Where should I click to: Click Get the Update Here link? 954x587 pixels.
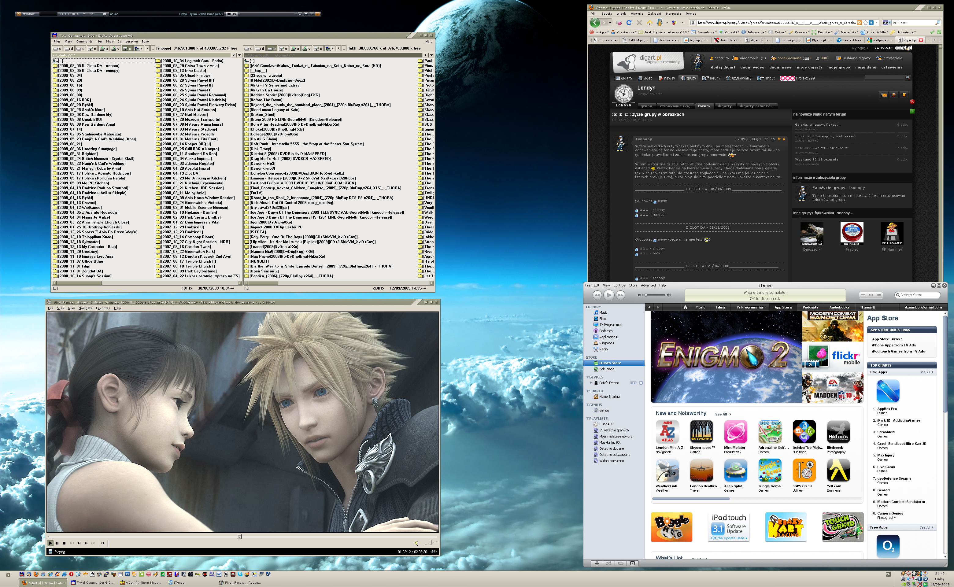tap(729, 538)
